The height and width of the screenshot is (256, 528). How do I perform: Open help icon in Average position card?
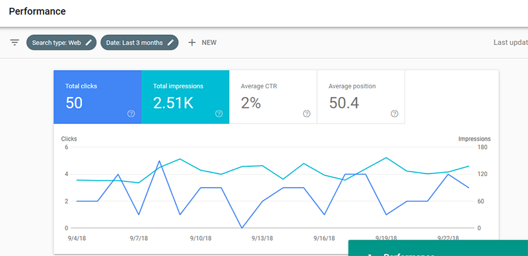tap(394, 114)
